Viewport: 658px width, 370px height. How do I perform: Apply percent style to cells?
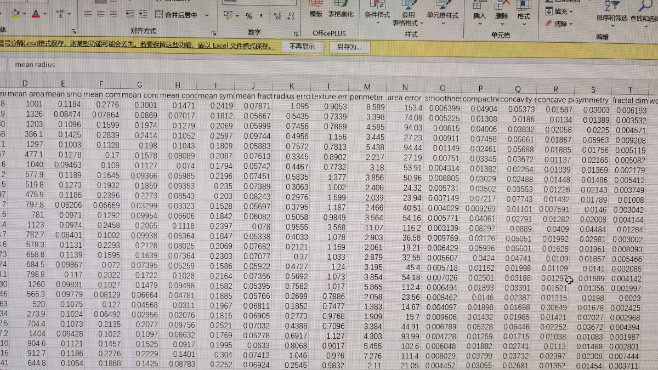click(248, 16)
